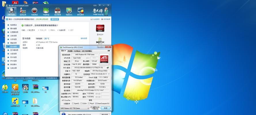The width and height of the screenshot is (256, 115).
Task: Open the forum link in Ludashi title bar
Action: click(x=95, y=5)
